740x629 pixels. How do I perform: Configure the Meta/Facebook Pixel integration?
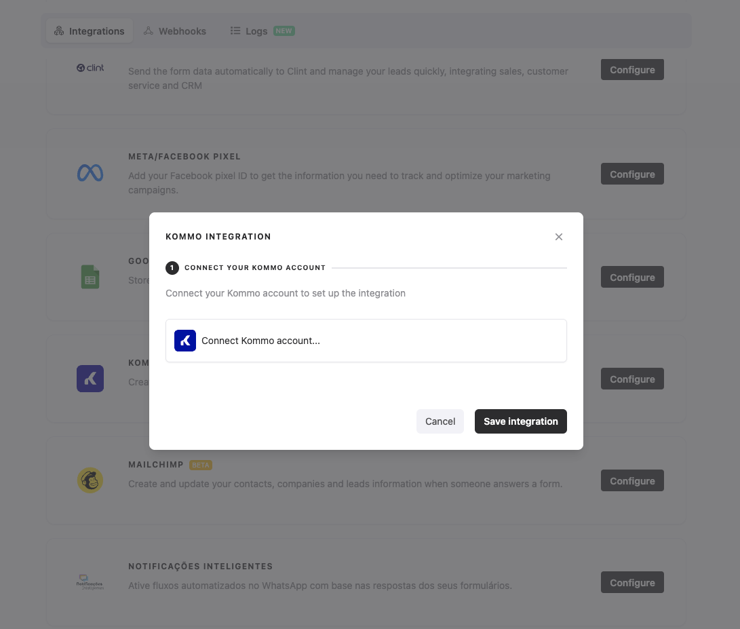(632, 174)
